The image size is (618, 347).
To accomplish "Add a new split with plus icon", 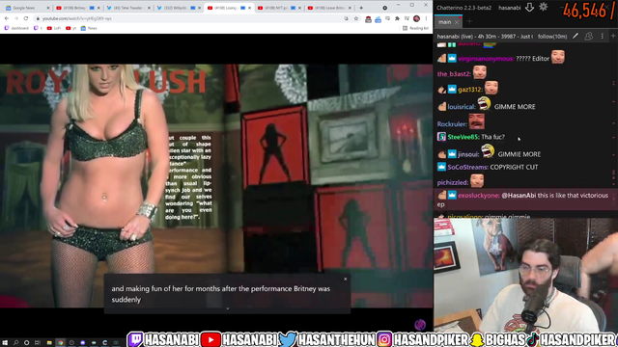I will click(x=613, y=37).
